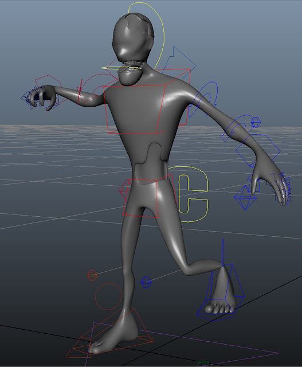302x367 pixels.
Task: Click the persp camera label
Action: pos(203,362)
